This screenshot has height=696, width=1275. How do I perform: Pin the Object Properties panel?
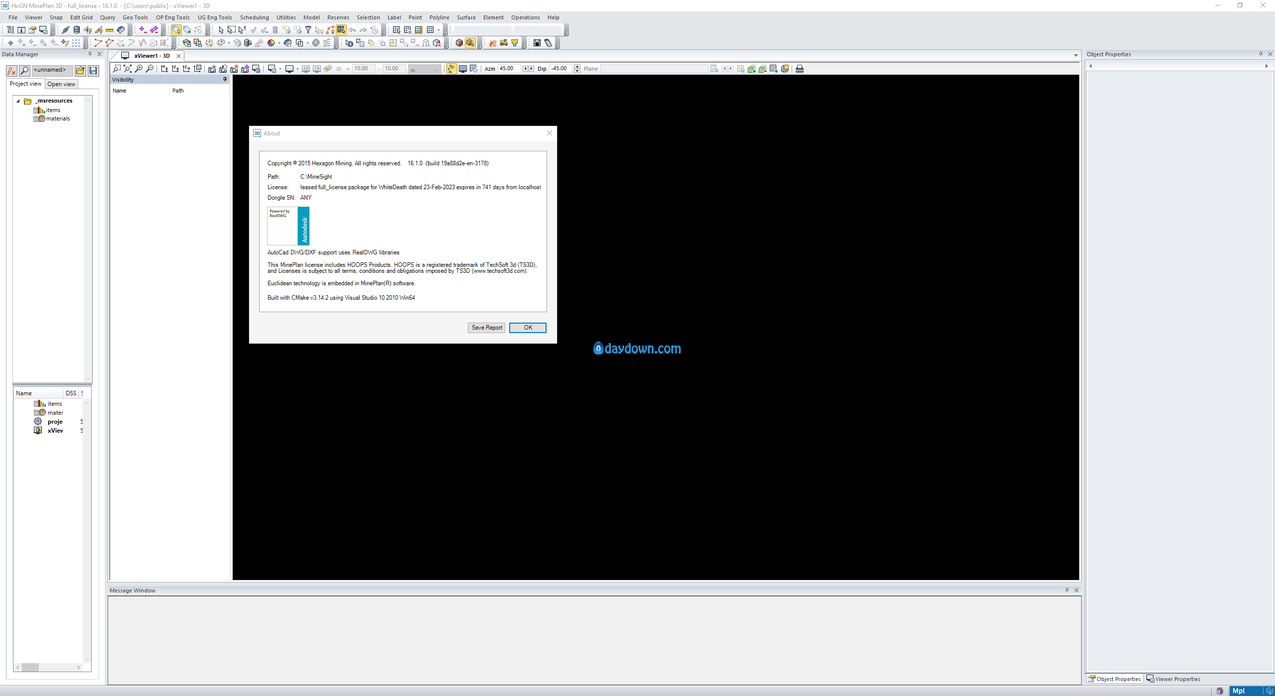(x=1261, y=54)
